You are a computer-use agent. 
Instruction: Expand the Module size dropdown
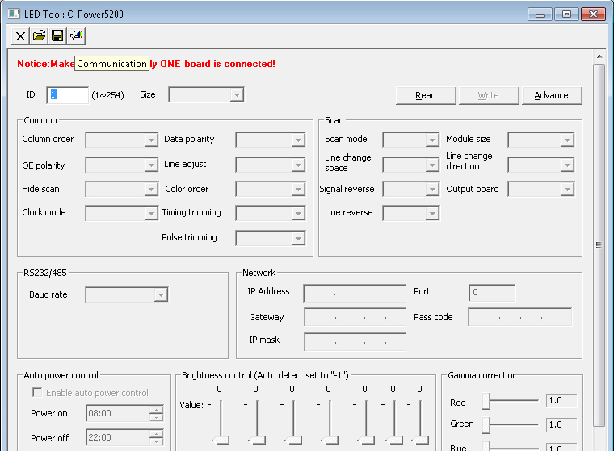541,140
